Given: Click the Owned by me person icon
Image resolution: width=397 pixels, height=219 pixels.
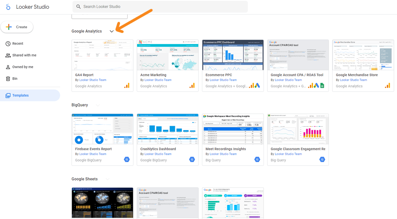Looking at the screenshot, I should pyautogui.click(x=8, y=67).
